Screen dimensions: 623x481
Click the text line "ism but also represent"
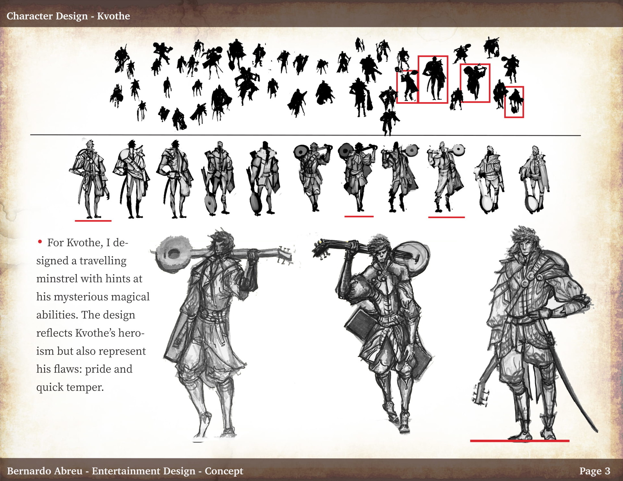coord(91,351)
